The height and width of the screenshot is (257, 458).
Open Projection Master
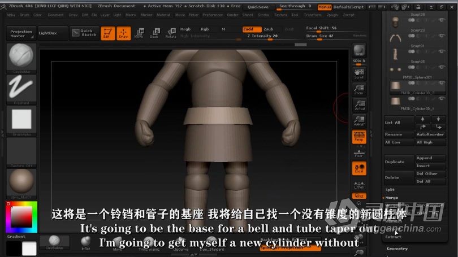[21, 33]
